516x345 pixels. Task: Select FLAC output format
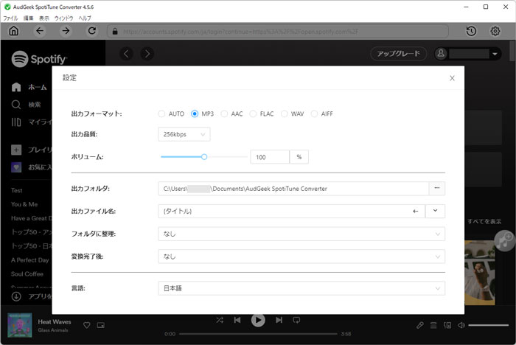tap(253, 114)
